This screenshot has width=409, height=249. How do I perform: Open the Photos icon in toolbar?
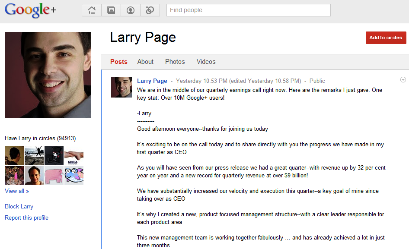[111, 10]
